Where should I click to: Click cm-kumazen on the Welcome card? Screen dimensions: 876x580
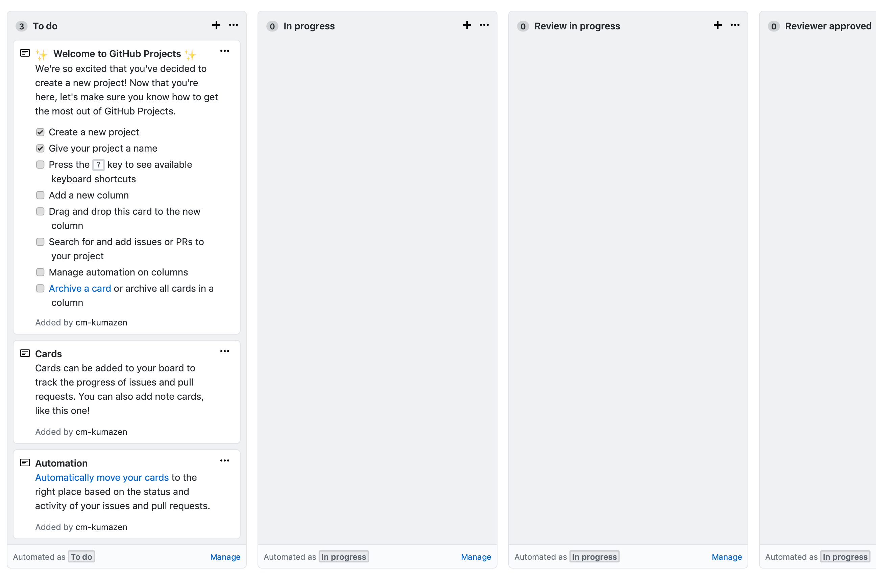[101, 322]
